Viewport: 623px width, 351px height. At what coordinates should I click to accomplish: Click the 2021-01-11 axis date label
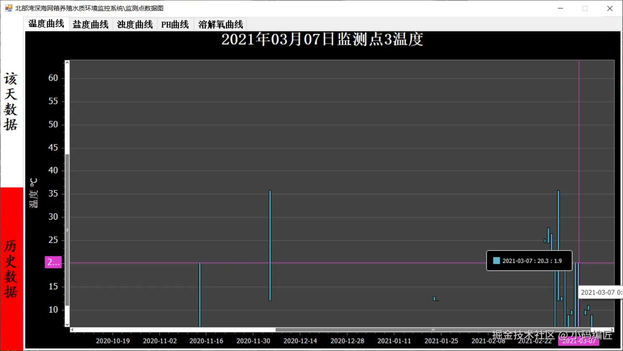394,341
